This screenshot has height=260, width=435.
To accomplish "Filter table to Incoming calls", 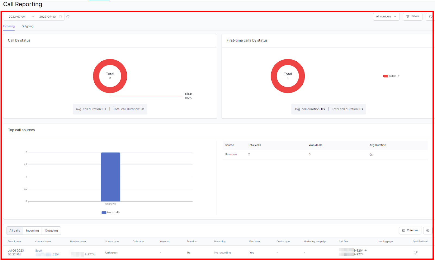I will 32,231.
